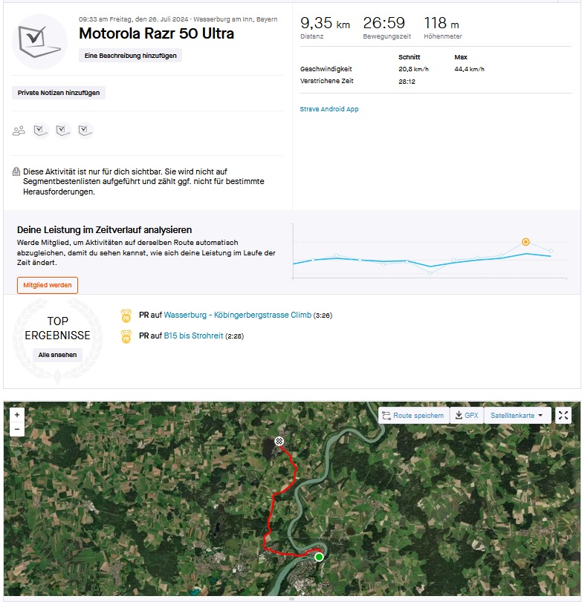Enter fullscreen map view
Screen dimensions: 582x602
coord(563,416)
